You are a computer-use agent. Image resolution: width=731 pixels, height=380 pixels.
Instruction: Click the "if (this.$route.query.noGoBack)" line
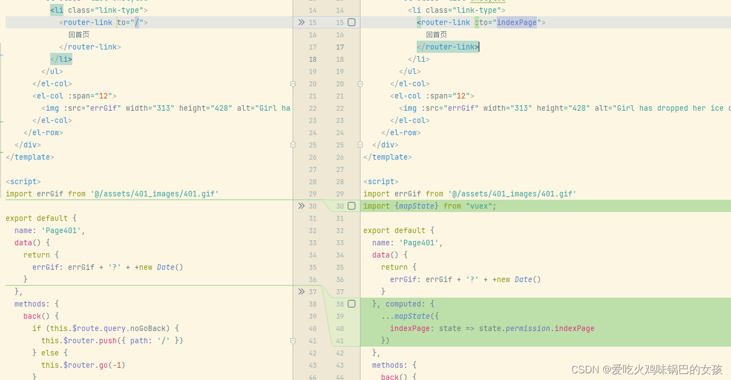(x=106, y=328)
